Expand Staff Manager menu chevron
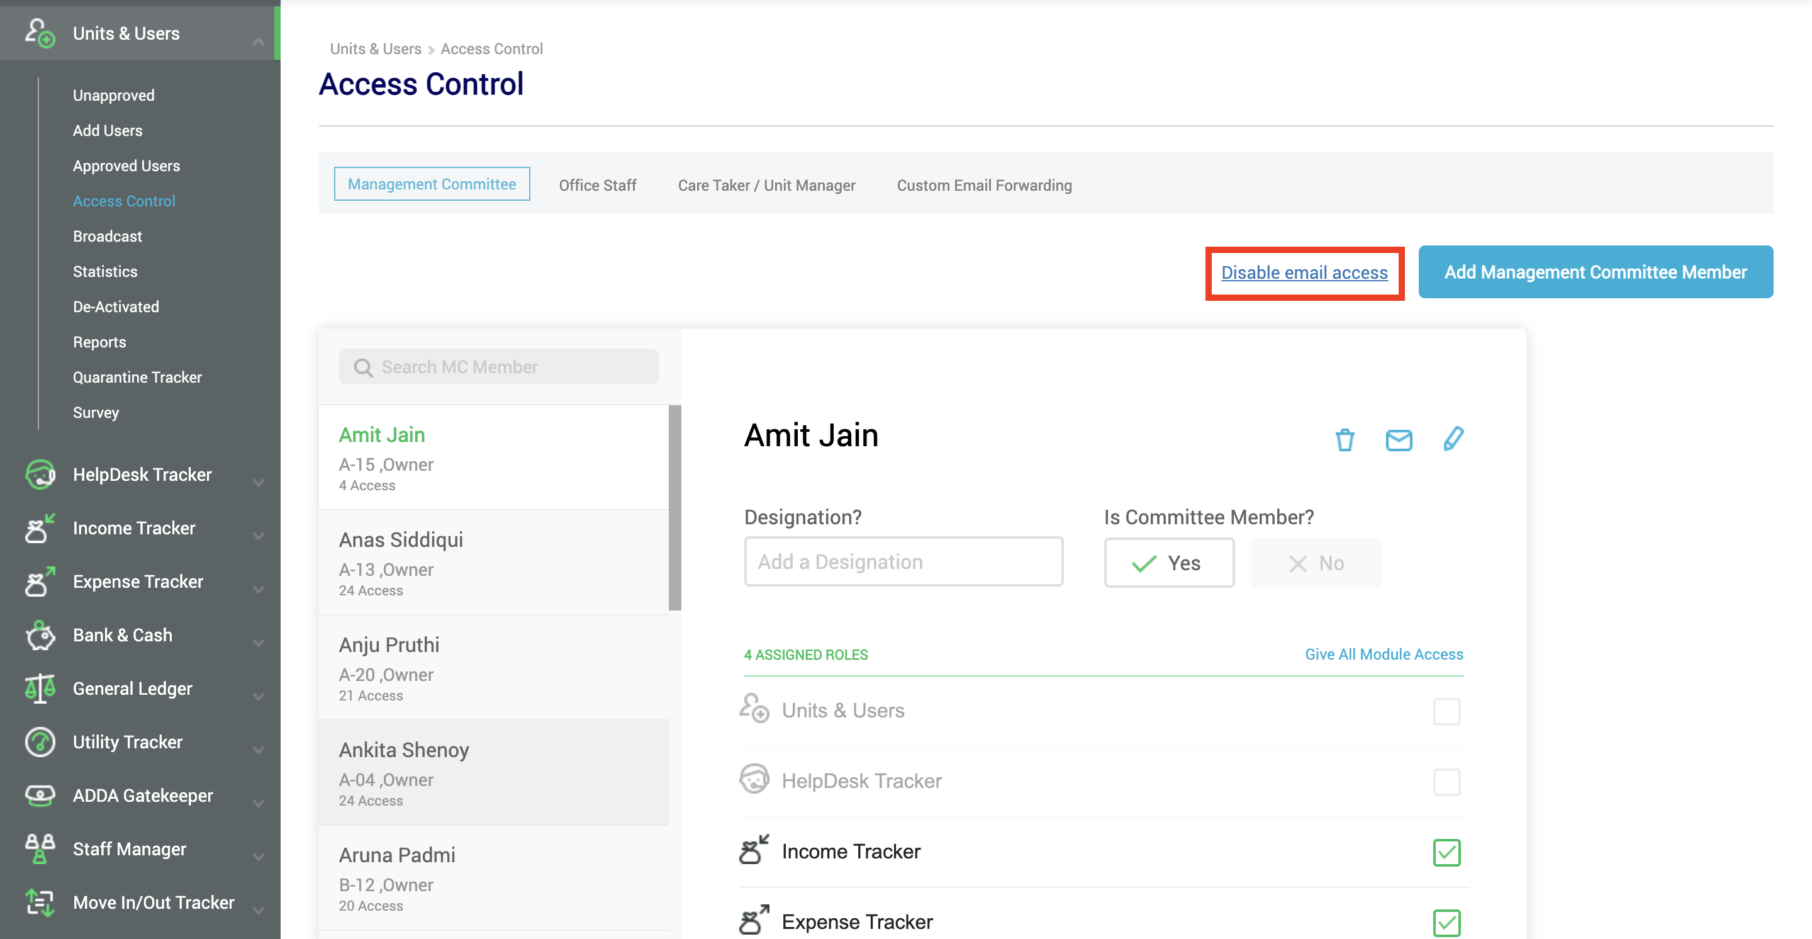 258,857
